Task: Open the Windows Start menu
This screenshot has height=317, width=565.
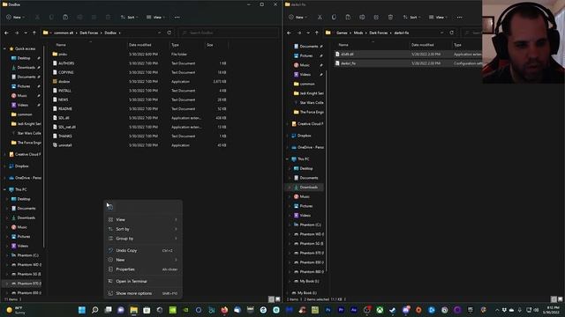Action: (82, 310)
